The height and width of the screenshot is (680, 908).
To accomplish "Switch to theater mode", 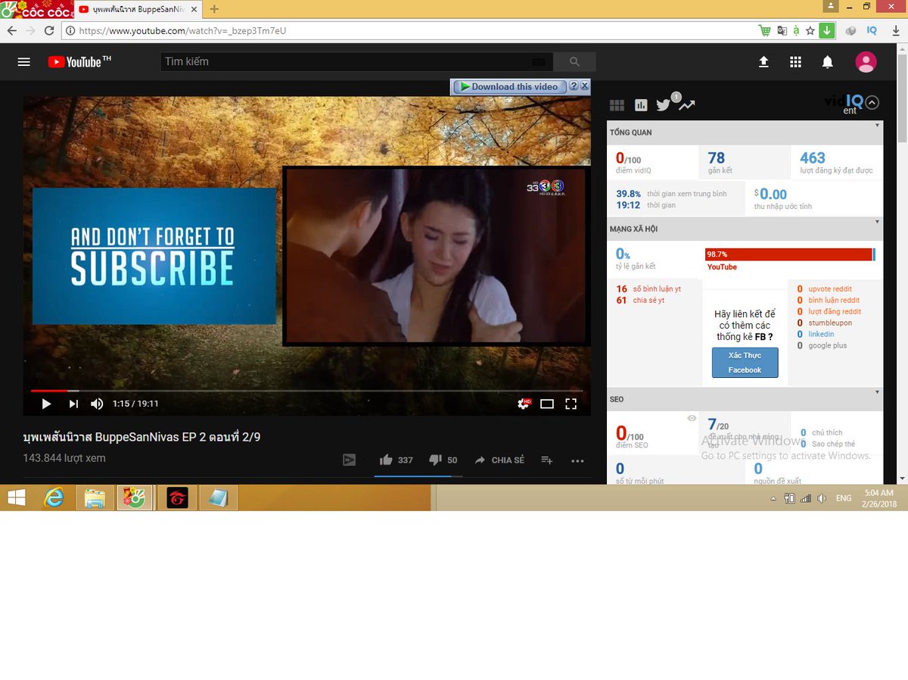I will pyautogui.click(x=547, y=404).
